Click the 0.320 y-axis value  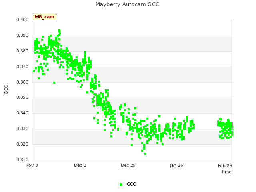click(22, 144)
